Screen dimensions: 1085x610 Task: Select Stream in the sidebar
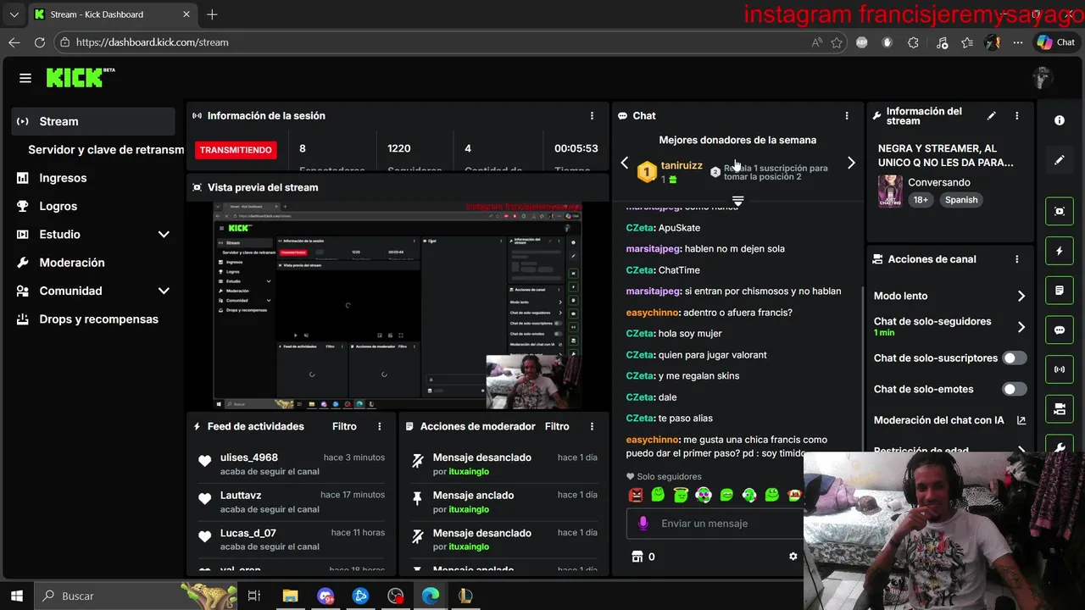(x=93, y=121)
